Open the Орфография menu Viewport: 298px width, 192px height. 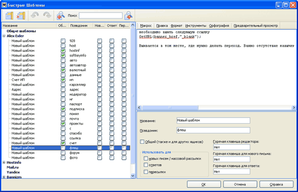(x=219, y=26)
